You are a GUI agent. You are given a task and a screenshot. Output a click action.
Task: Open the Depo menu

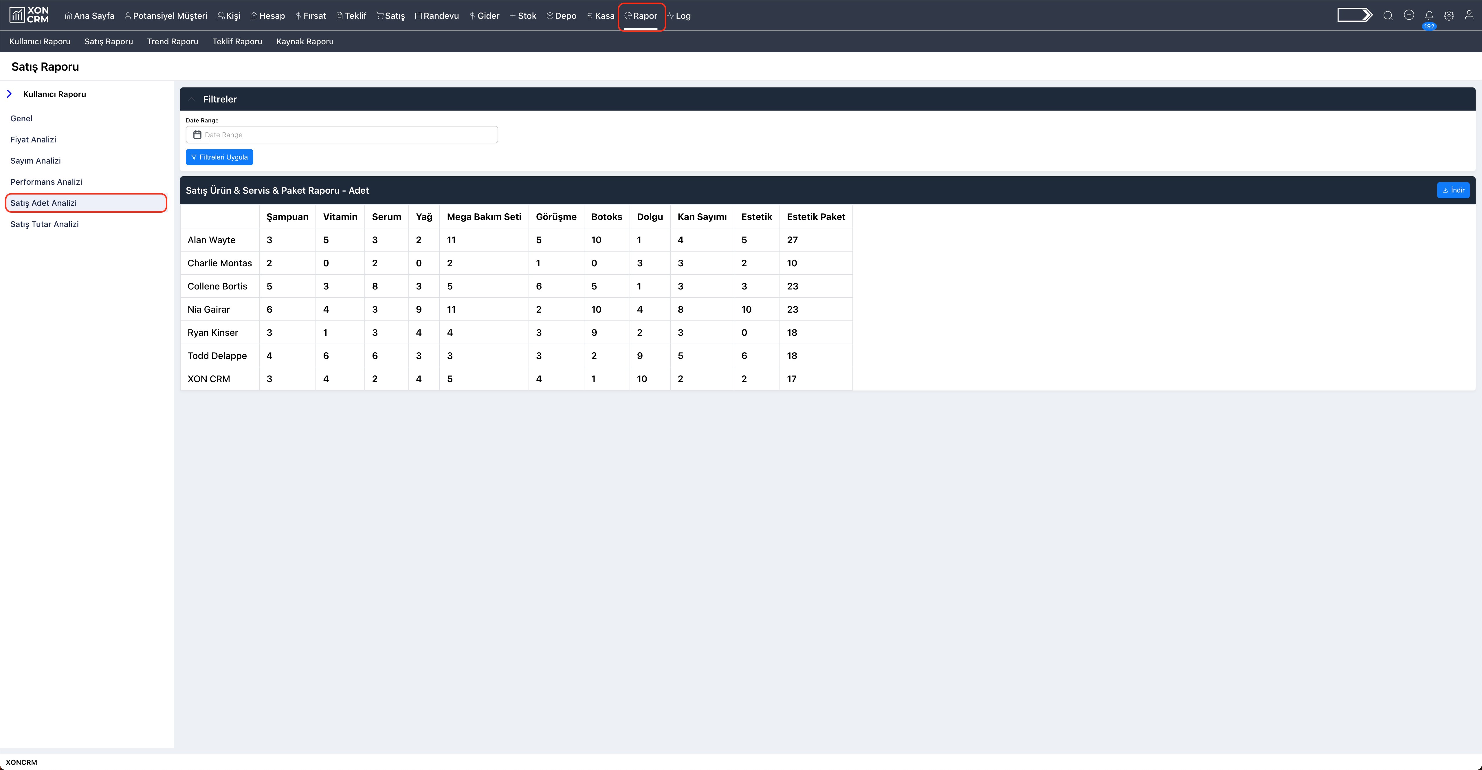click(x=562, y=16)
